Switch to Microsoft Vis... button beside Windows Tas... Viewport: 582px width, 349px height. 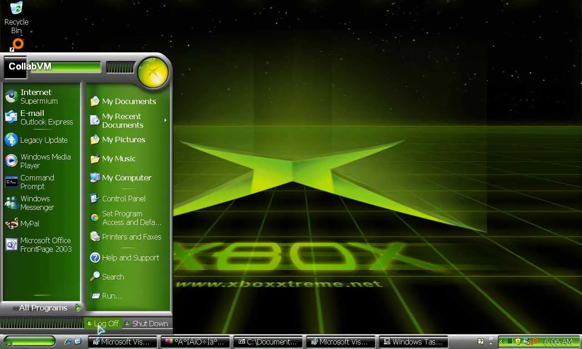pos(341,342)
